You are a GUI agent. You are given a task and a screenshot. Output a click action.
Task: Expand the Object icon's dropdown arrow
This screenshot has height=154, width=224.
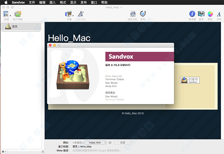(73, 16)
